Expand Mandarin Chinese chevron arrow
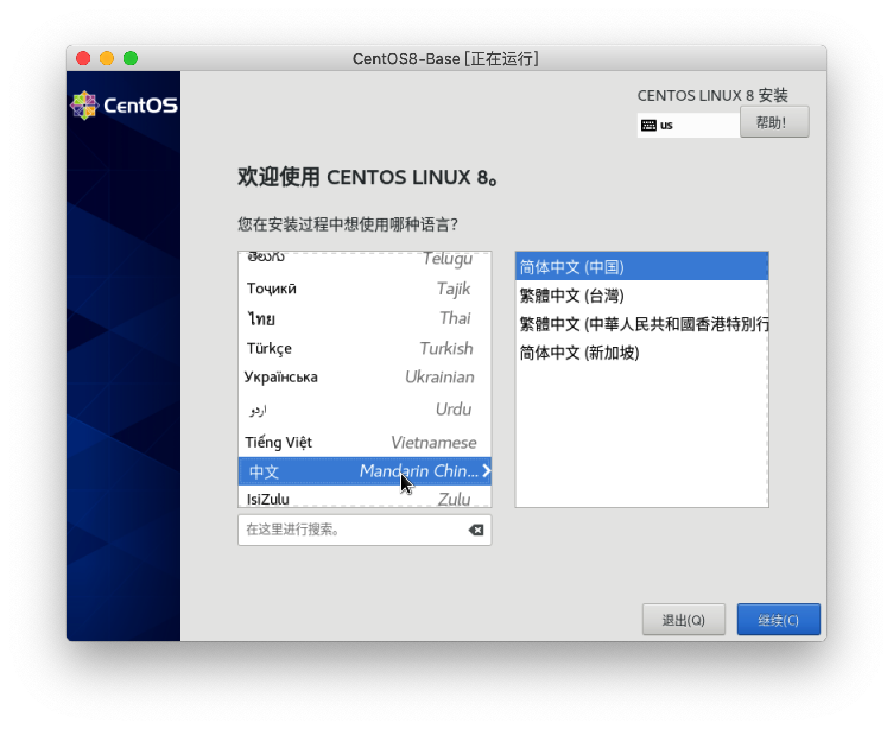This screenshot has width=893, height=729. 486,471
